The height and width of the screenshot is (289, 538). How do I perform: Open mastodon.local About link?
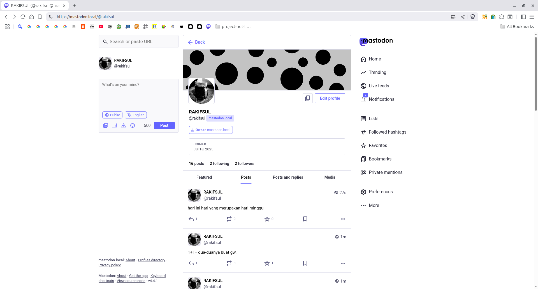pyautogui.click(x=130, y=260)
